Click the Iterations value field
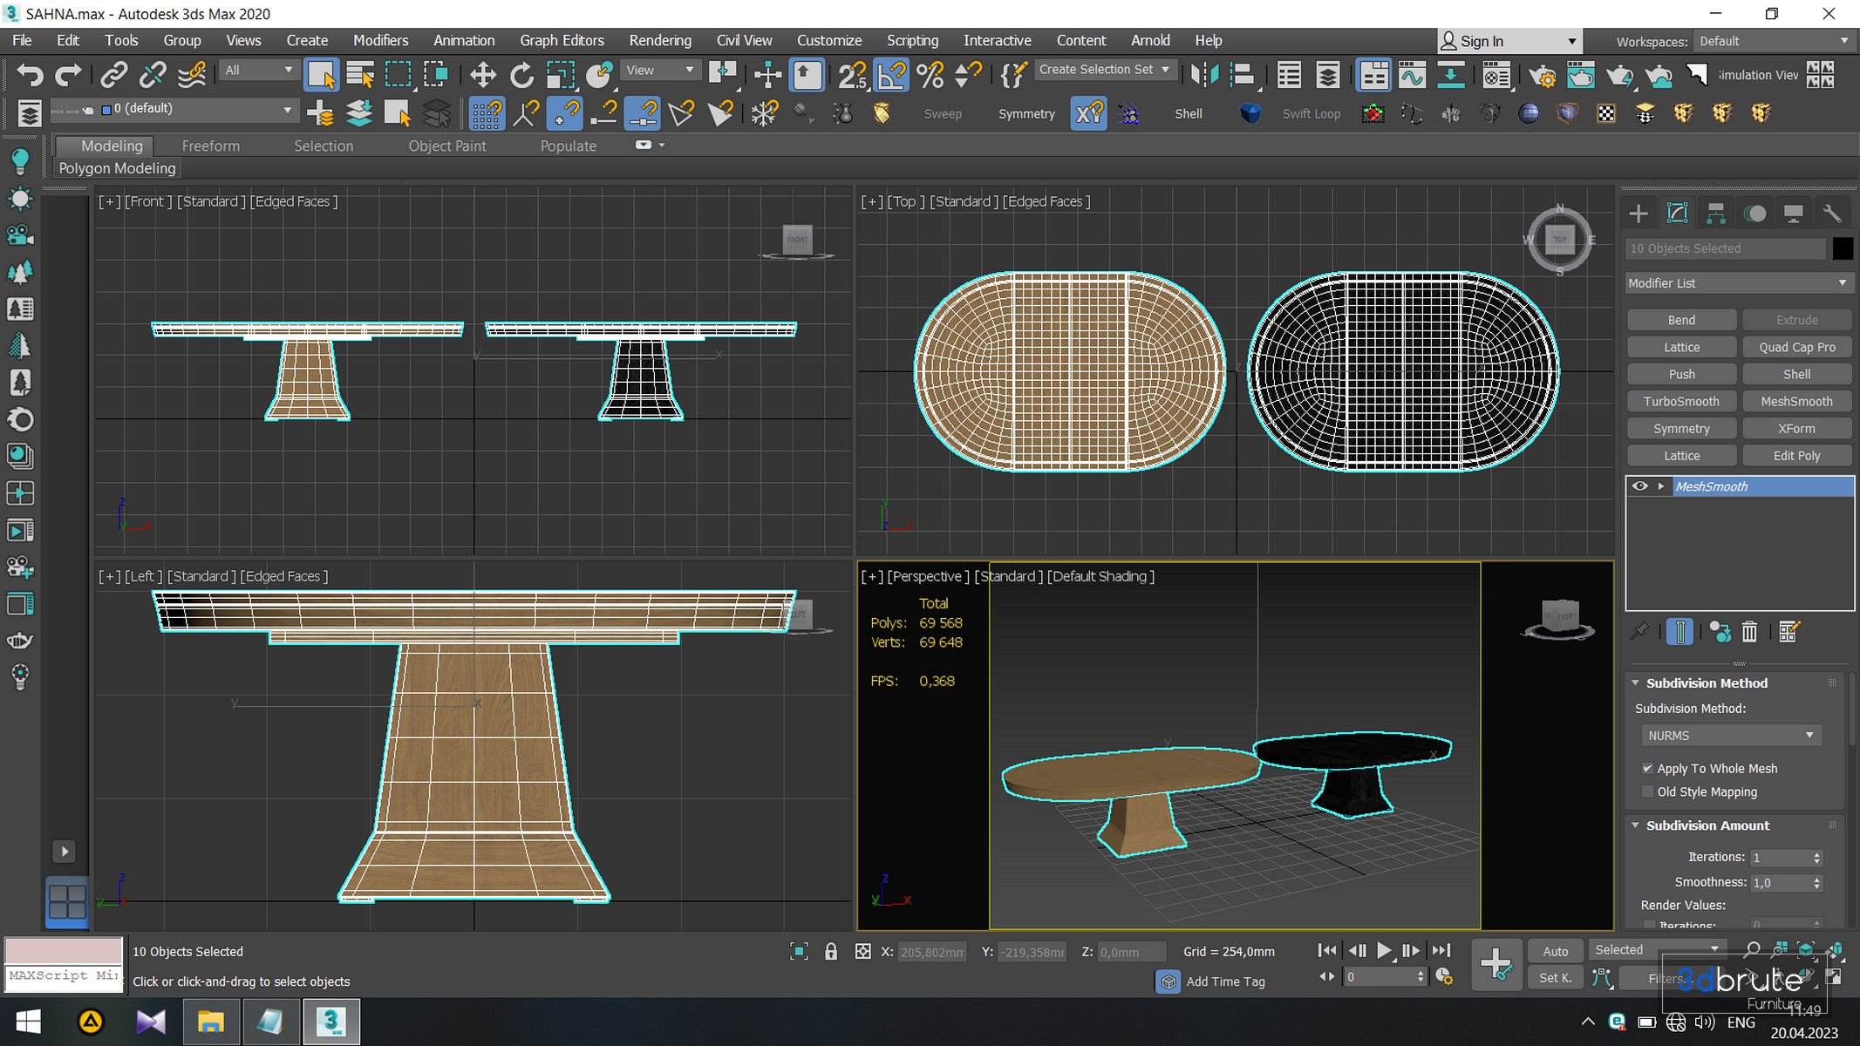The height and width of the screenshot is (1046, 1860). click(x=1780, y=858)
